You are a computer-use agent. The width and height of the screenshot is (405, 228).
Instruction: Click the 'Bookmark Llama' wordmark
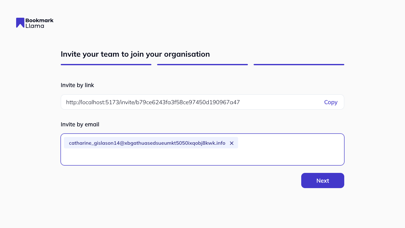[39, 23]
